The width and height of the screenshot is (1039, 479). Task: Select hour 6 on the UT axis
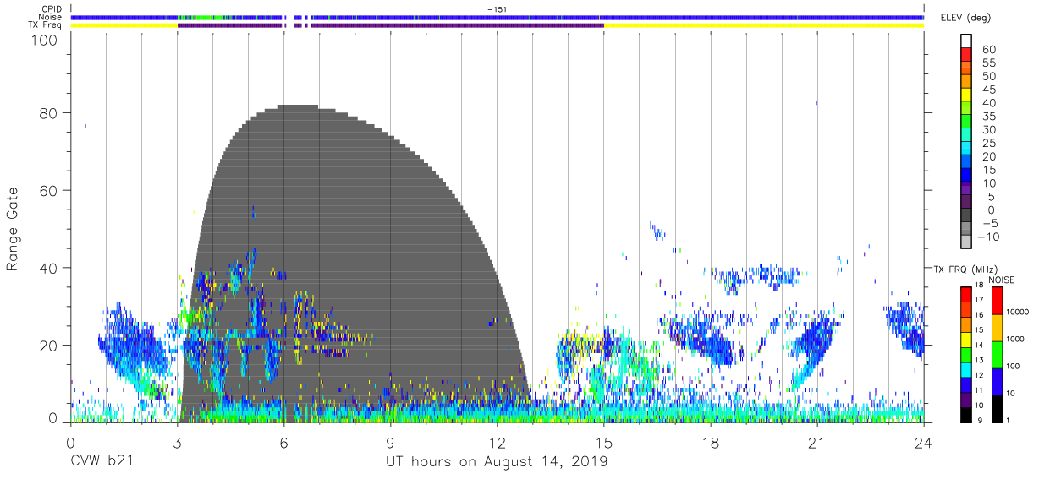click(283, 442)
